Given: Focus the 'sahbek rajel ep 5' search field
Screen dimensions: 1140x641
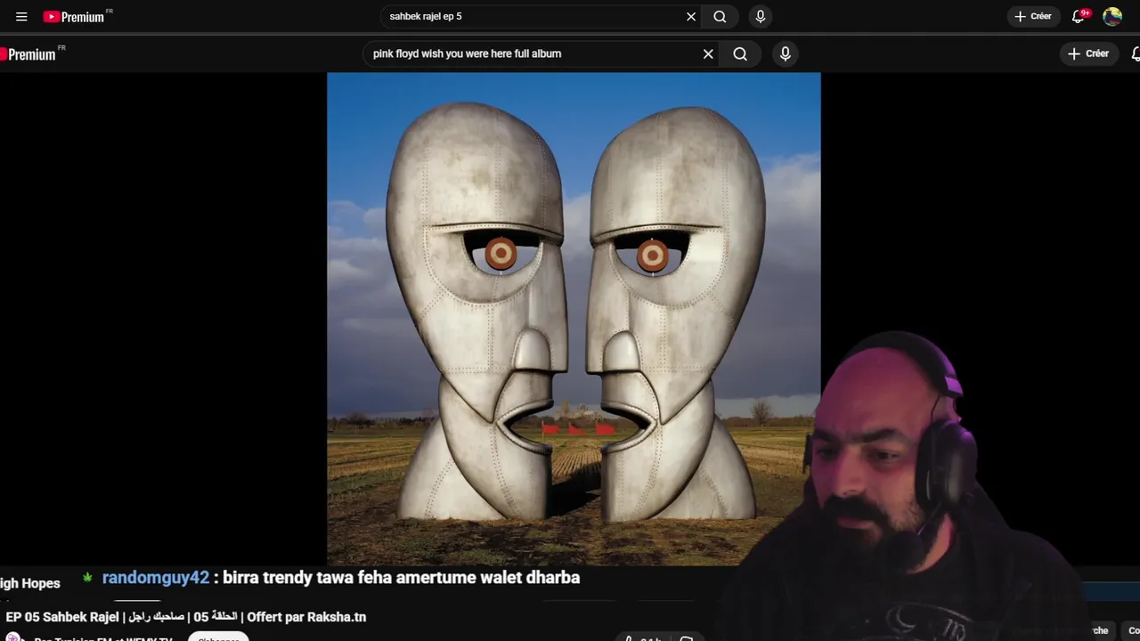Looking at the screenshot, I should (533, 16).
